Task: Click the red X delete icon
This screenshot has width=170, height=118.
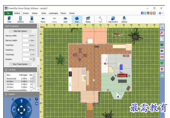Action: (x=162, y=33)
